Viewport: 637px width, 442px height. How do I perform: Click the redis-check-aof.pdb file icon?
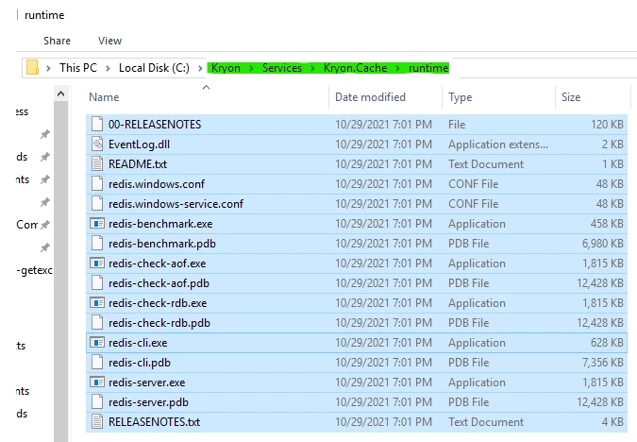97,283
